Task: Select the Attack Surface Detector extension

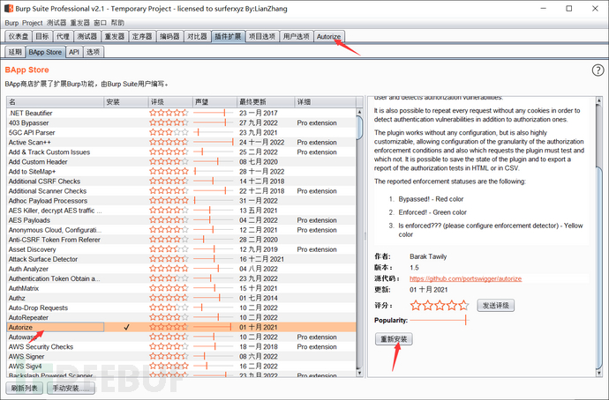Action: tap(182, 259)
